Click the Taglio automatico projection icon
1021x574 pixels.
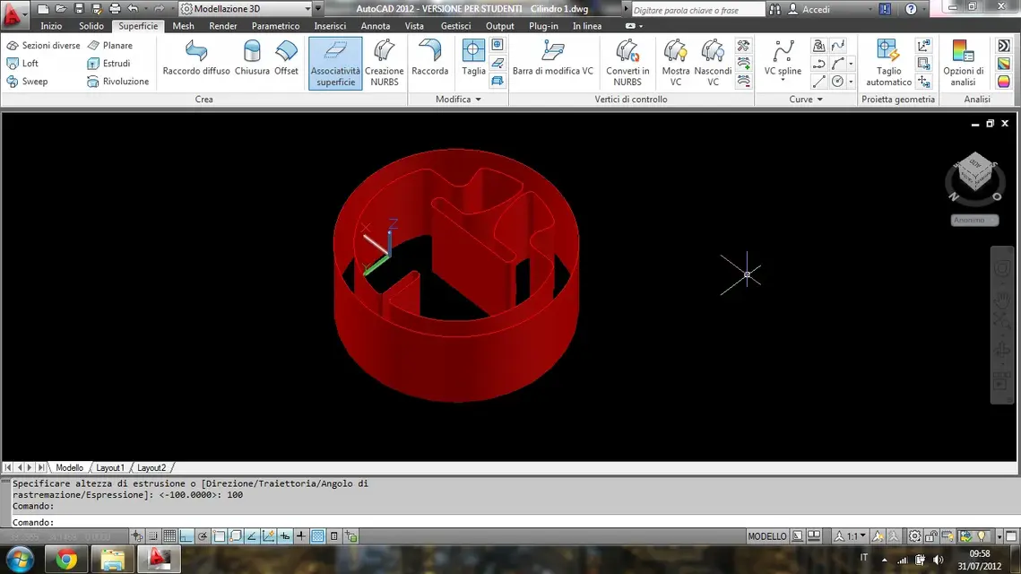(888, 63)
